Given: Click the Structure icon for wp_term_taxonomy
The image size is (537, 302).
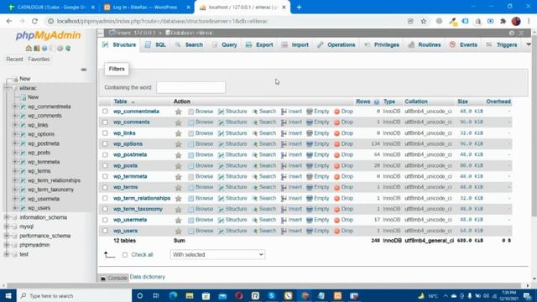Looking at the screenshot, I should click(221, 209).
